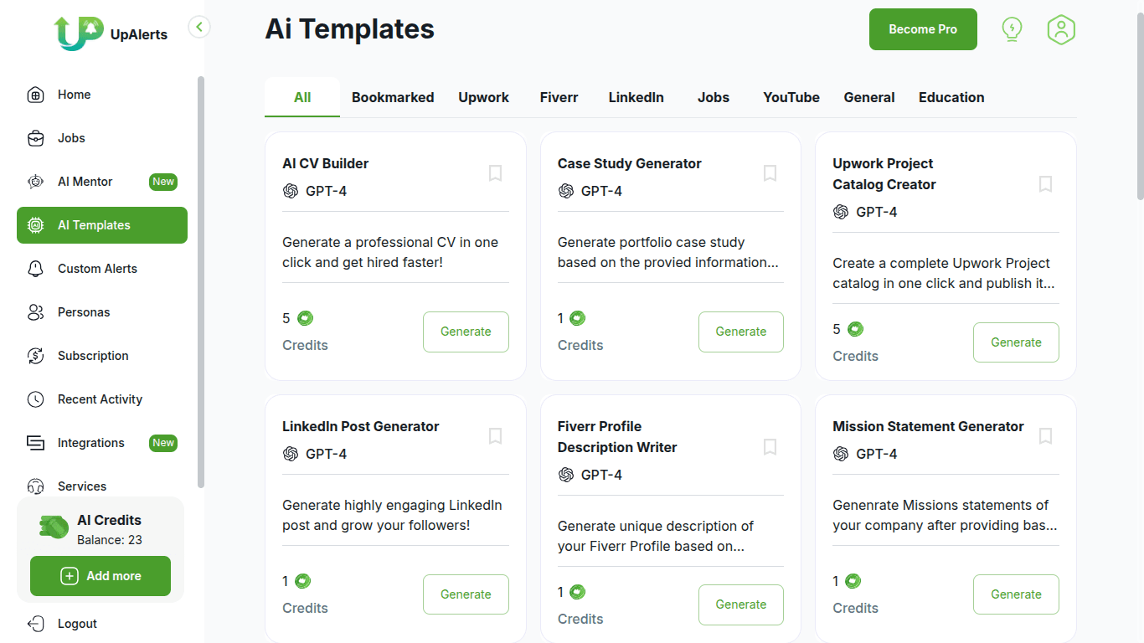
Task: Click the Logout arrow icon
Action: [x=35, y=624]
